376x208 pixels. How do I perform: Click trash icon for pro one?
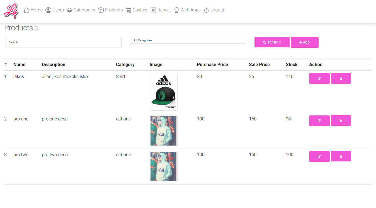tap(341, 121)
